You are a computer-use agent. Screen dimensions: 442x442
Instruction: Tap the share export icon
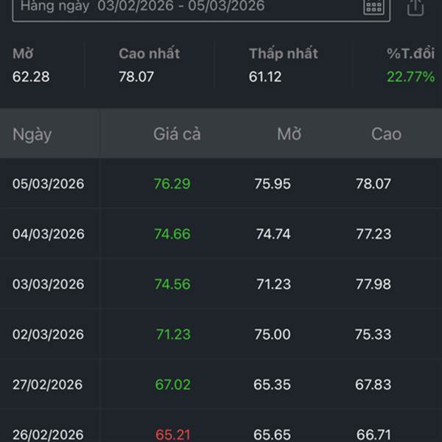(x=415, y=7)
